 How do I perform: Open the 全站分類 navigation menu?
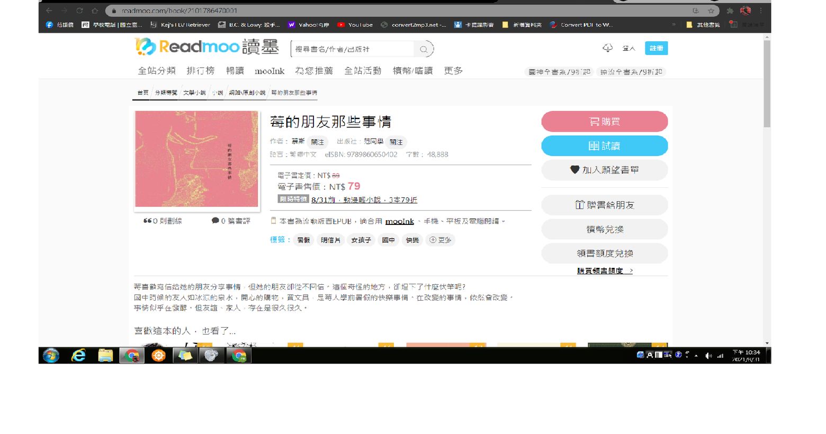[157, 71]
